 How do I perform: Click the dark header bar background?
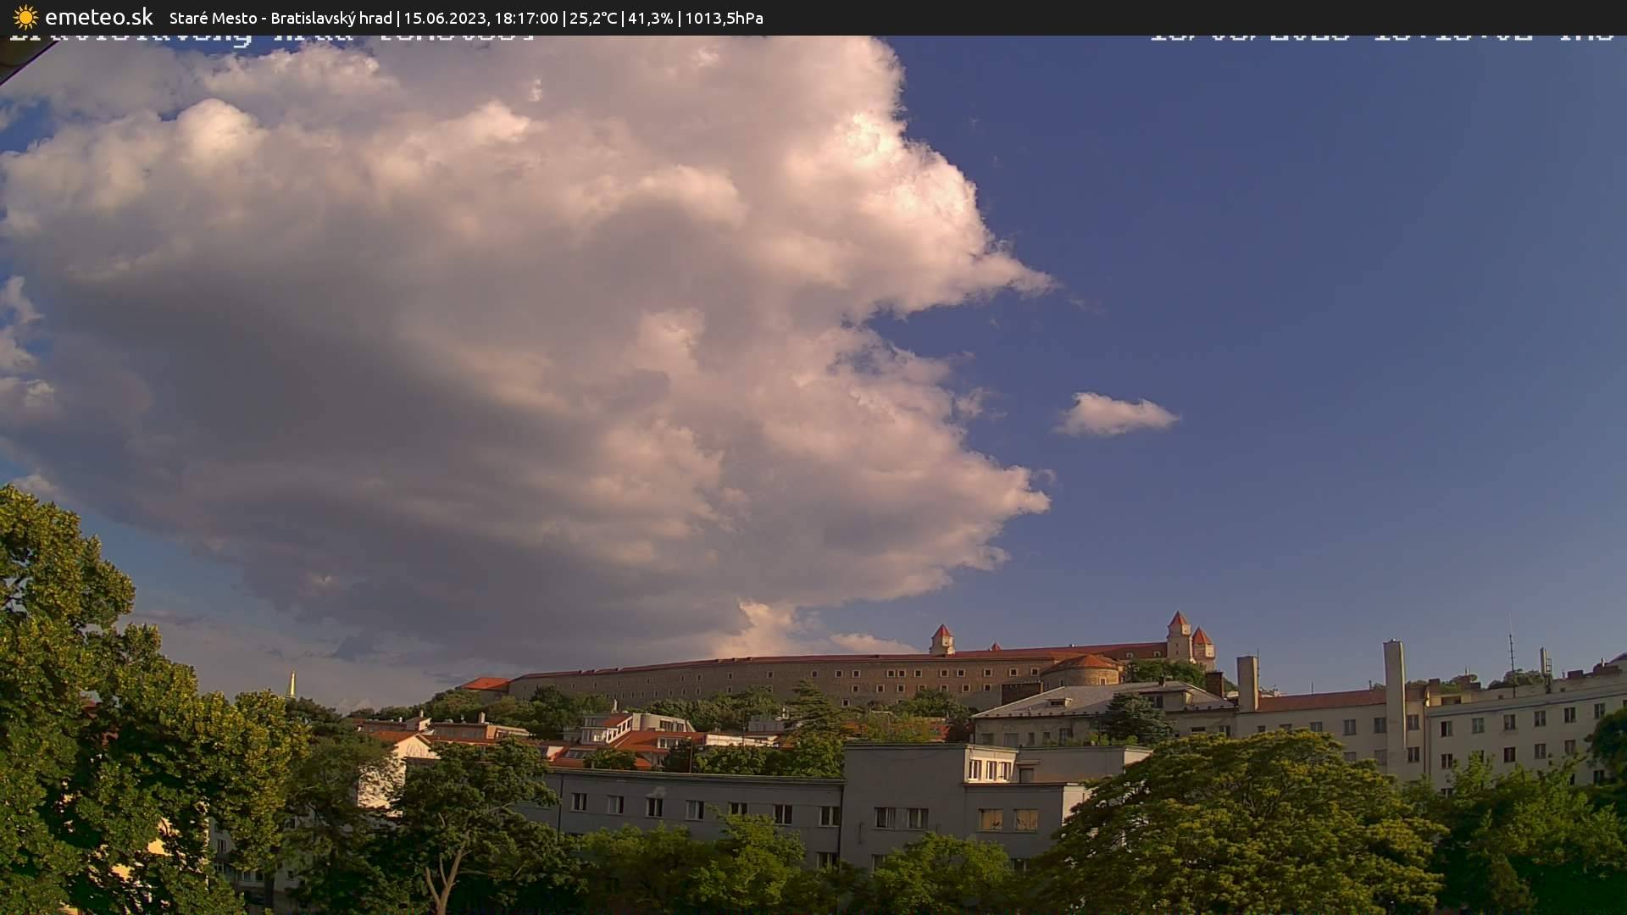pyautogui.click(x=1186, y=18)
